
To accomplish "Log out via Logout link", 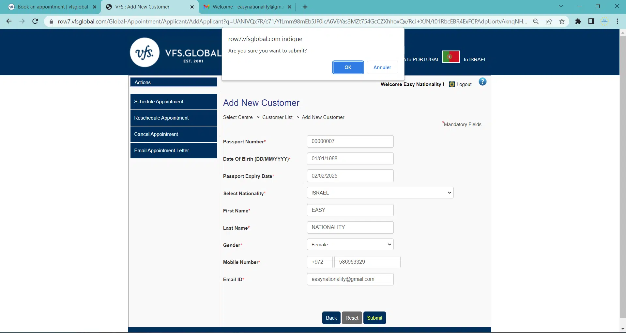I will click(464, 84).
